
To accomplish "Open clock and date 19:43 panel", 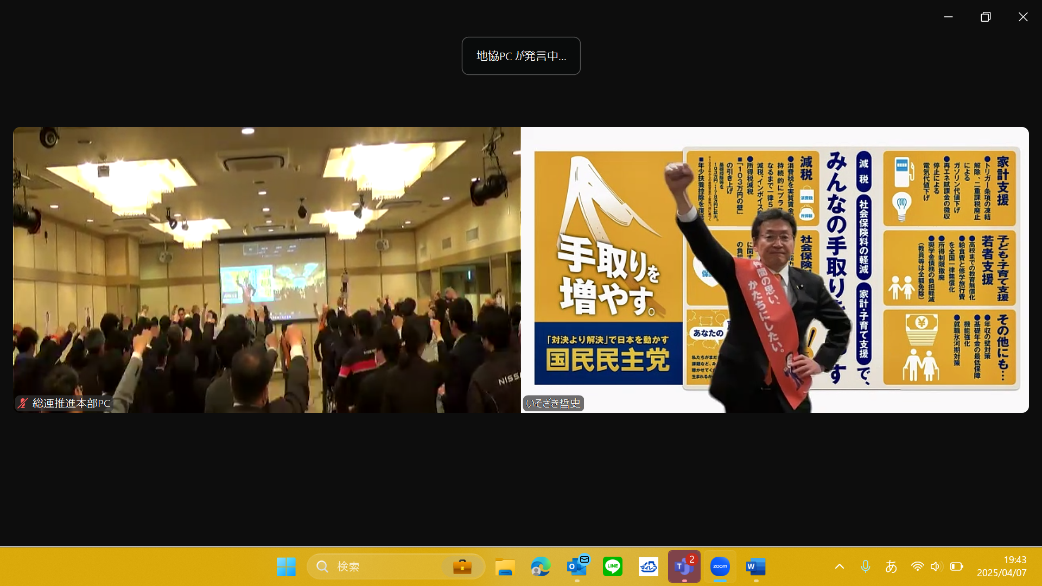I will coord(1001,566).
